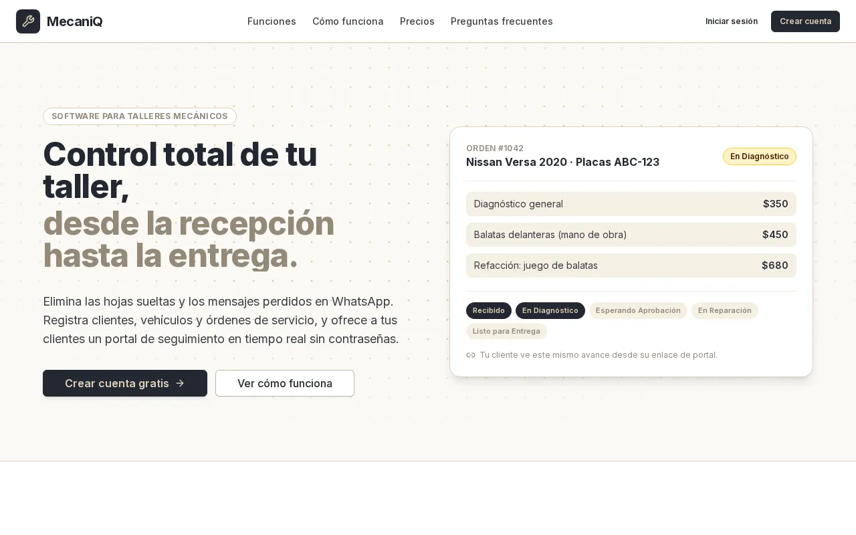Click the Diagnóstico general line item
This screenshot has height=535, width=856.
631,204
